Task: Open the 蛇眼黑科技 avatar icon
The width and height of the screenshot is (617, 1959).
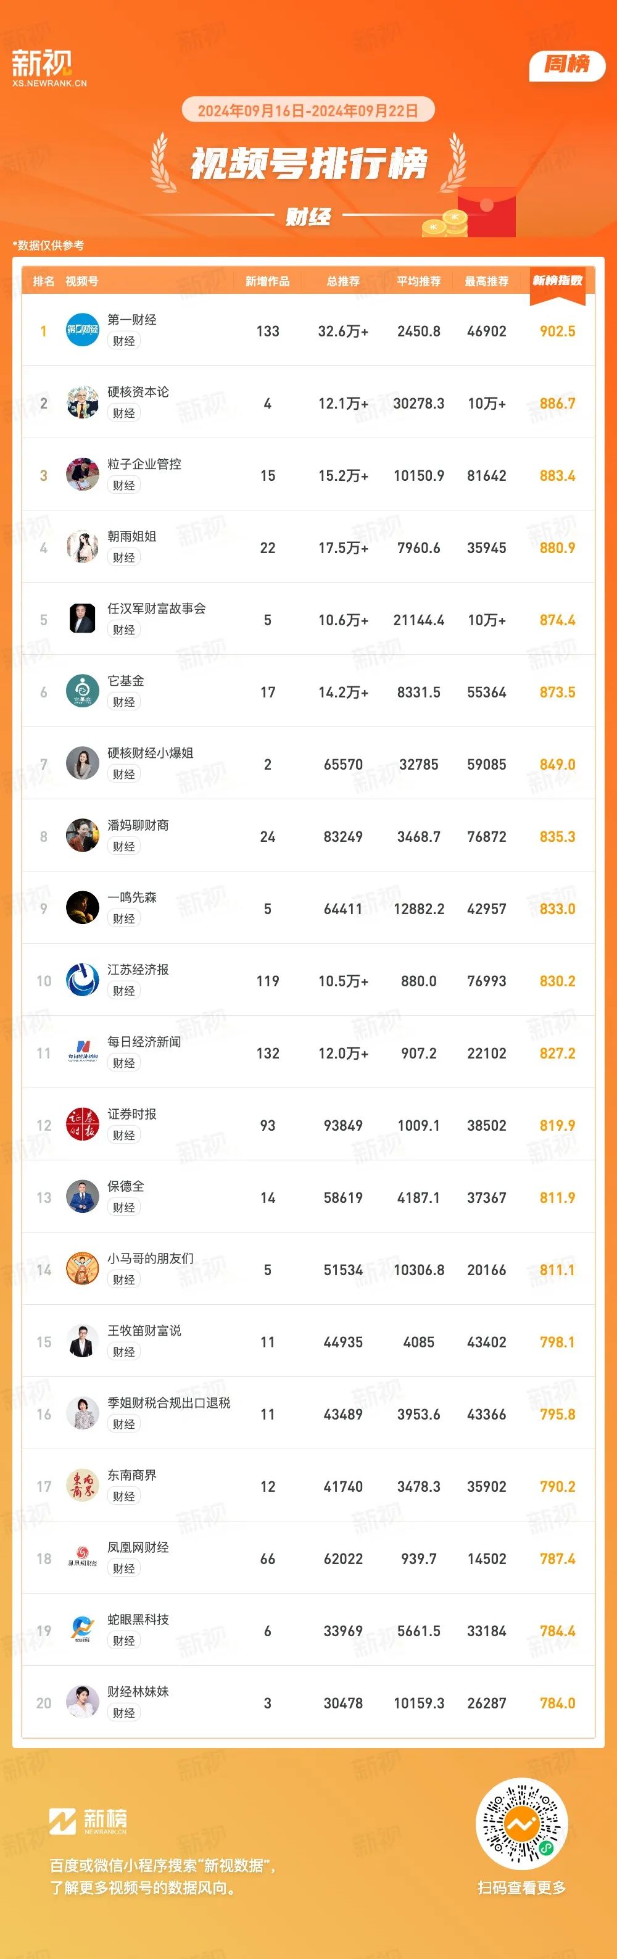Action: pyautogui.click(x=82, y=1631)
